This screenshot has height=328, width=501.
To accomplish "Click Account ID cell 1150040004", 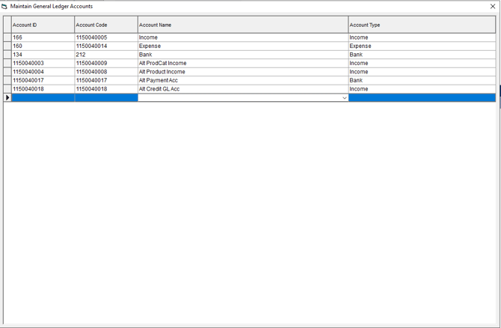I will [43, 72].
